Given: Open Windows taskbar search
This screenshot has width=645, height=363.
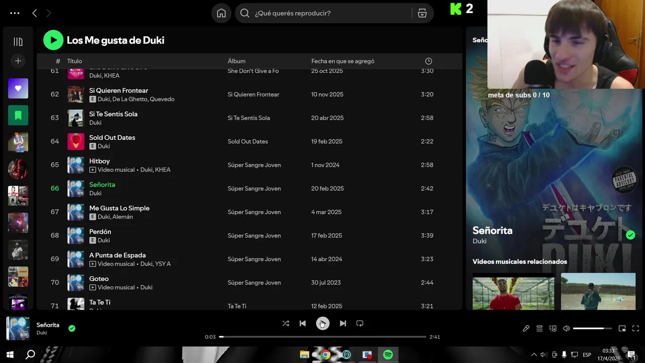Looking at the screenshot, I should point(30,355).
